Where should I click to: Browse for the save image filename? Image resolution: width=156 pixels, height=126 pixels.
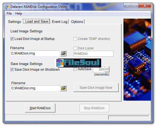pos(63,88)
